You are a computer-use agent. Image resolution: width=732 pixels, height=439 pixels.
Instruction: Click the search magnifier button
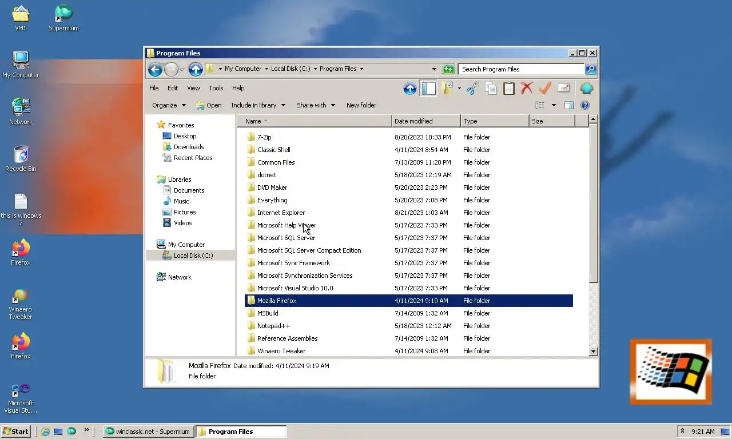[x=591, y=69]
